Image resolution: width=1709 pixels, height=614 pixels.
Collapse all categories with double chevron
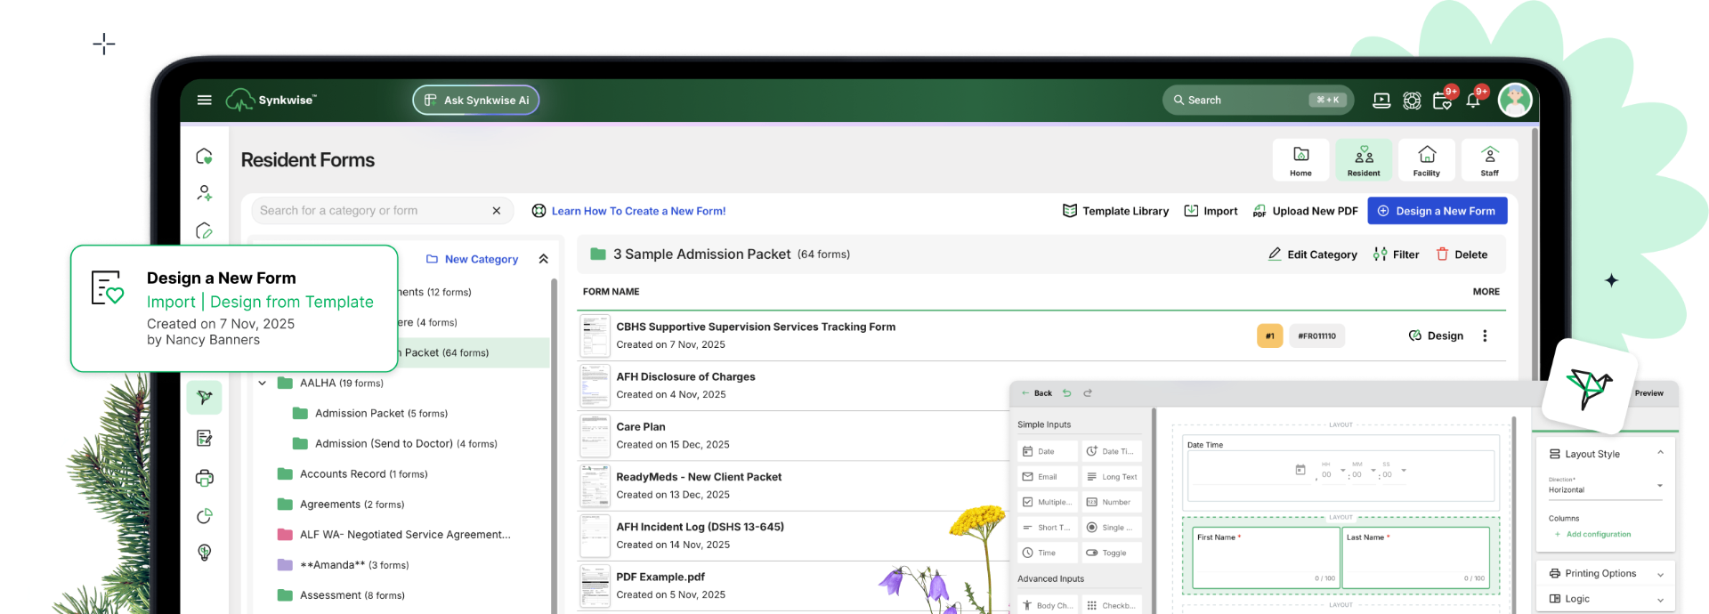543,259
